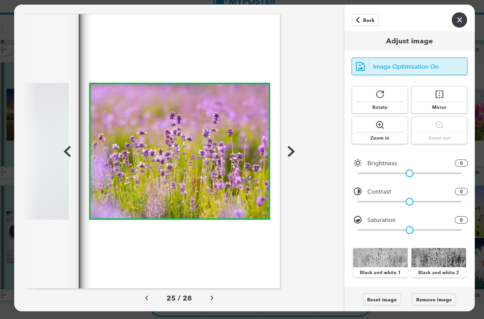
Task: Click the Brightness sun icon
Action: pos(358,163)
